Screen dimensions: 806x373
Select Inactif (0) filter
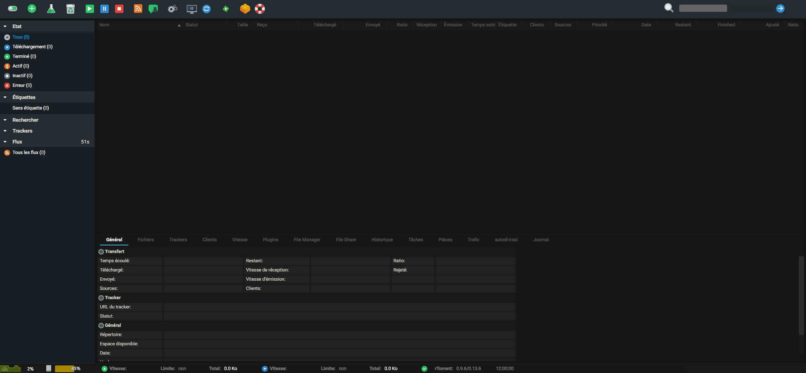point(22,76)
